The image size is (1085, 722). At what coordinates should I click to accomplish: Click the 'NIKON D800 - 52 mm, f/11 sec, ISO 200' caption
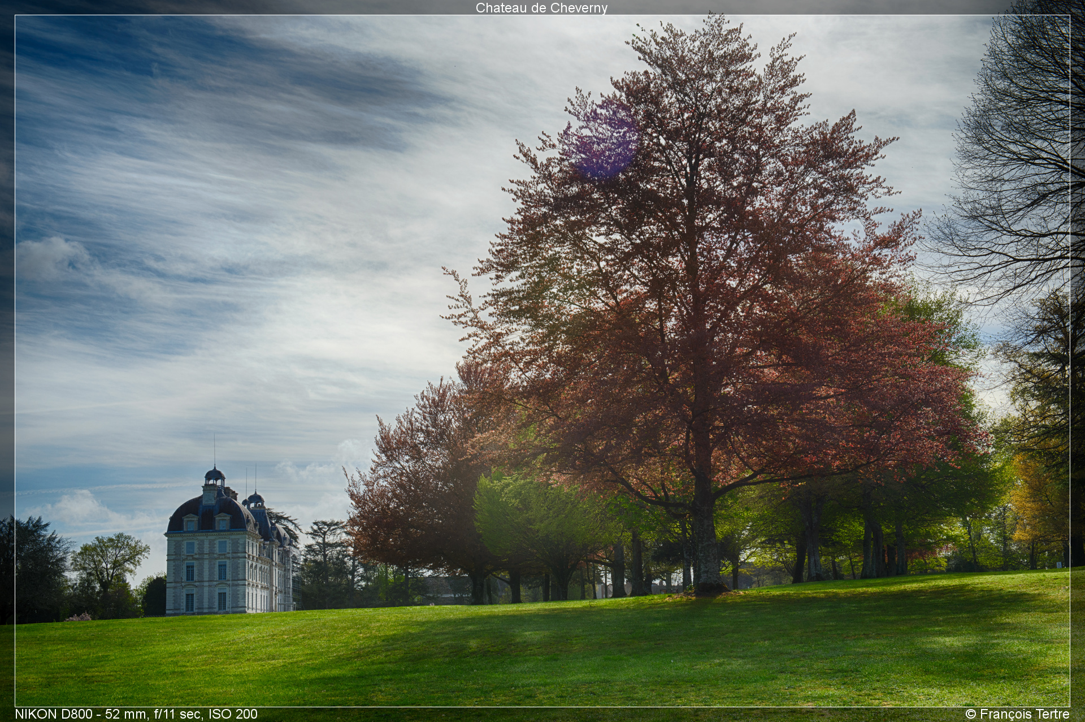point(136,714)
